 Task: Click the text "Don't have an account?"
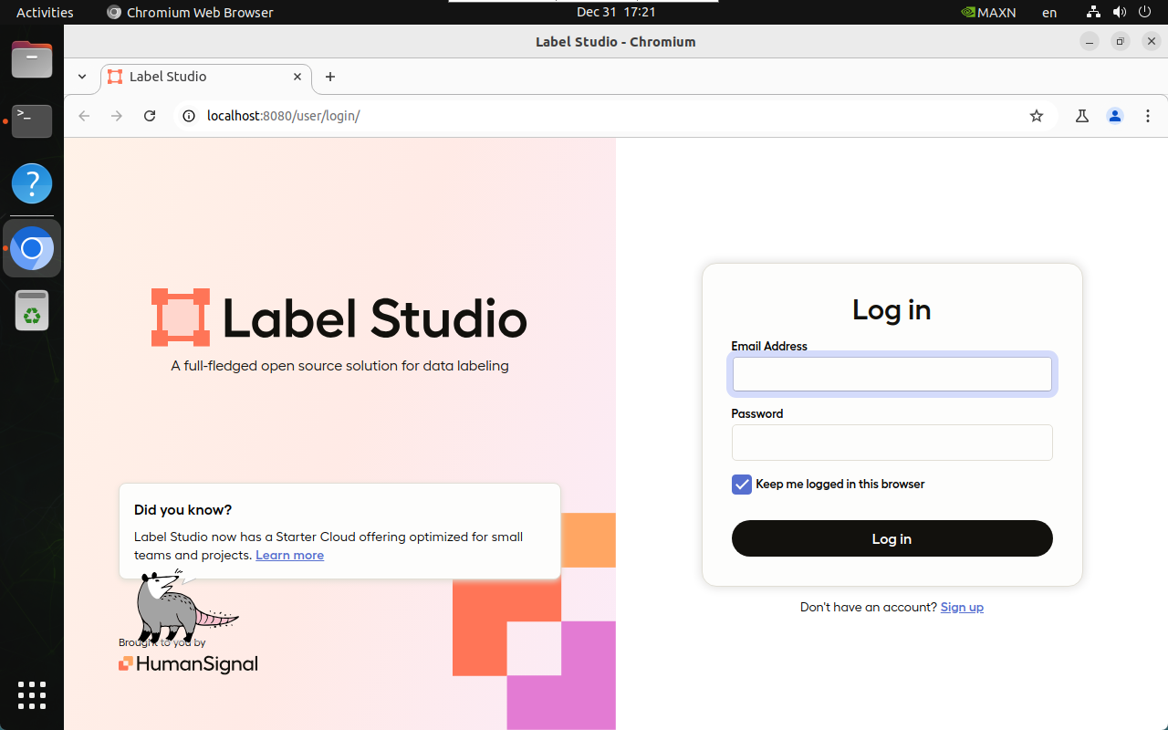tap(869, 607)
